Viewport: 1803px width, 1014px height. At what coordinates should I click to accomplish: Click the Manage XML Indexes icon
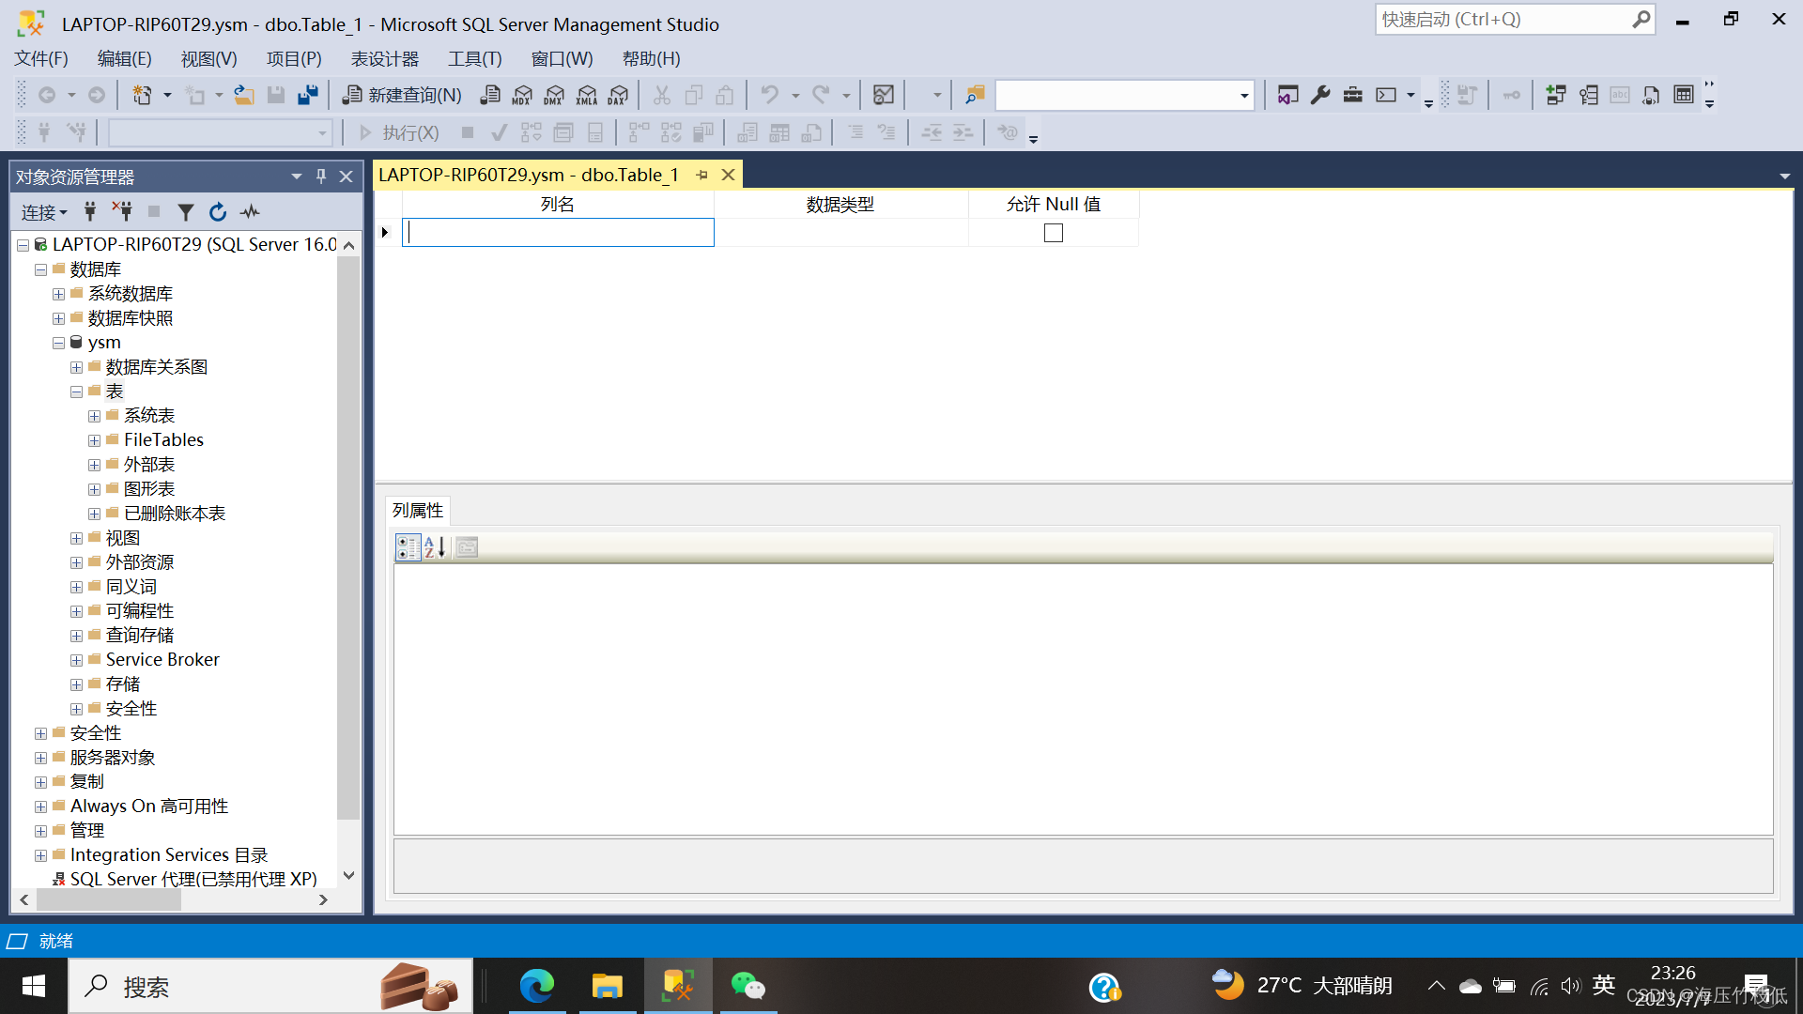coord(1652,95)
